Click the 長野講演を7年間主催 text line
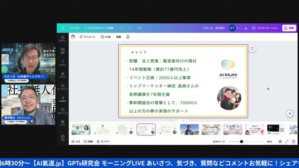This screenshot has height=168, width=299. coord(149,94)
